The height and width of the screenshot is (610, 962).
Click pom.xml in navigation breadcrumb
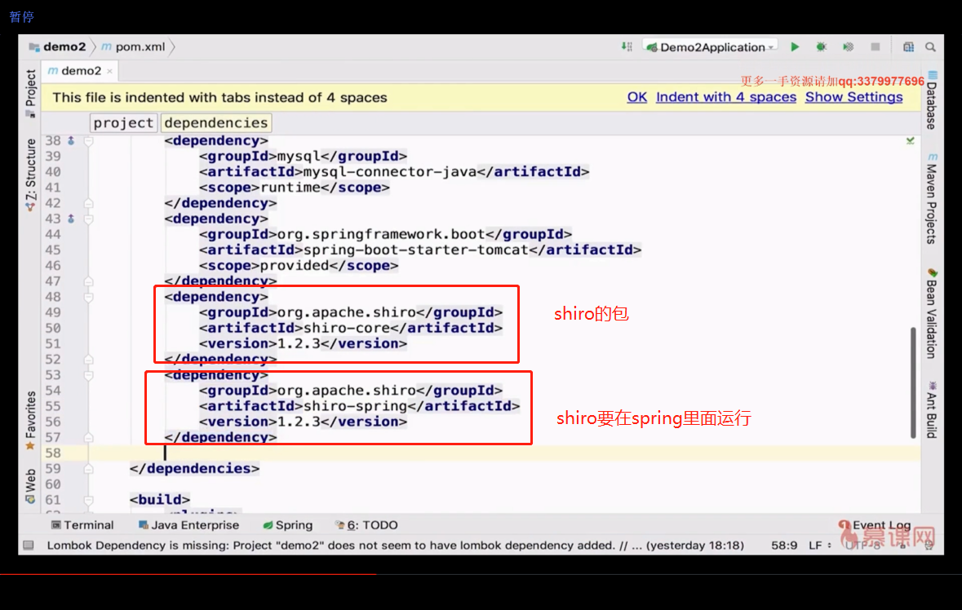pos(134,46)
